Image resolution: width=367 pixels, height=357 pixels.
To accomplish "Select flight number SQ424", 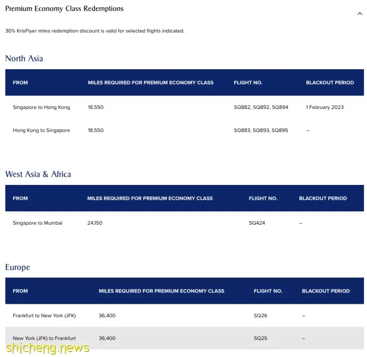I will pyautogui.click(x=257, y=223).
